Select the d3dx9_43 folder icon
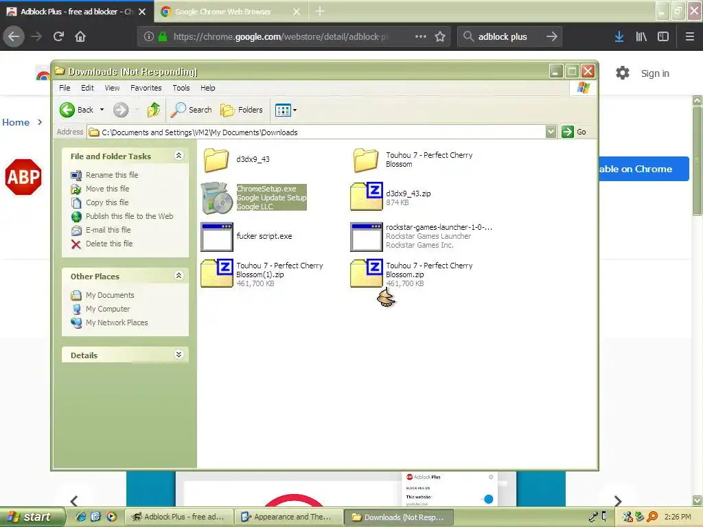 pyautogui.click(x=216, y=160)
